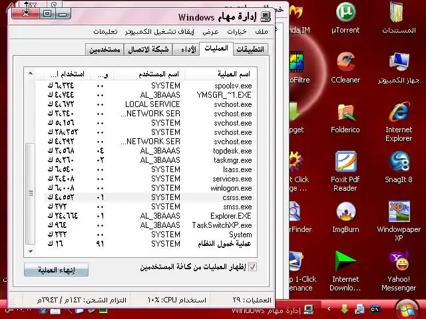This screenshot has width=426, height=319.
Task: Open the المستندات documents folder icon
Action: [x=399, y=18]
